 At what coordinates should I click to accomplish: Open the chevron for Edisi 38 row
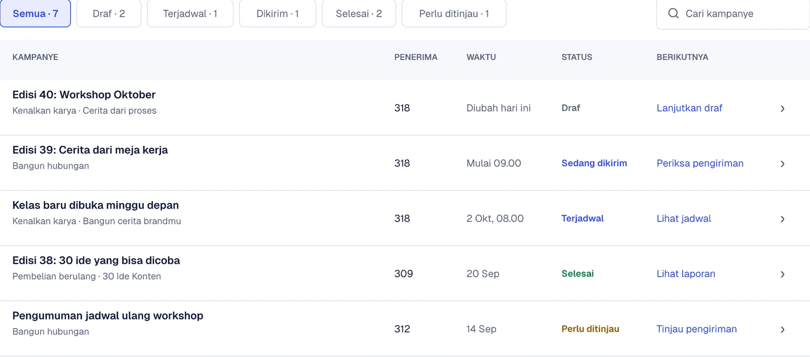coord(782,274)
